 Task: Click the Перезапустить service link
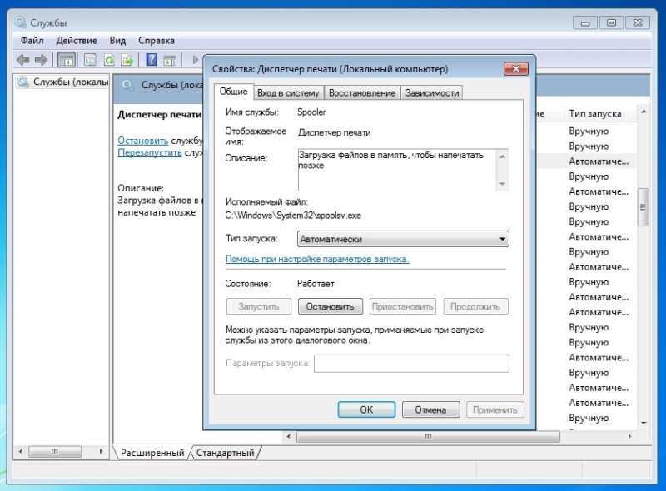(150, 152)
